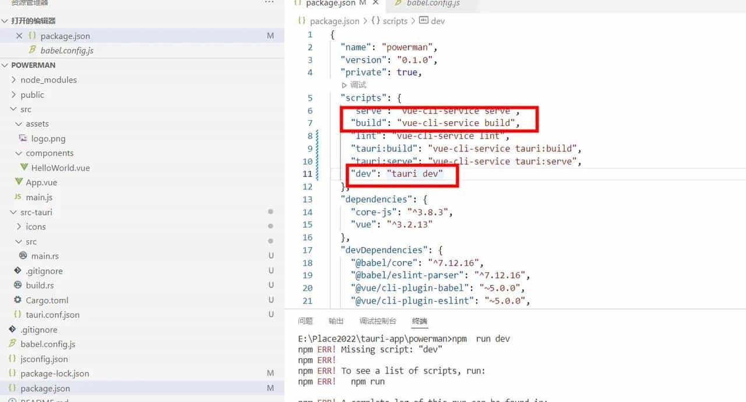Open logo.png file
This screenshot has width=746, height=402.
48,139
